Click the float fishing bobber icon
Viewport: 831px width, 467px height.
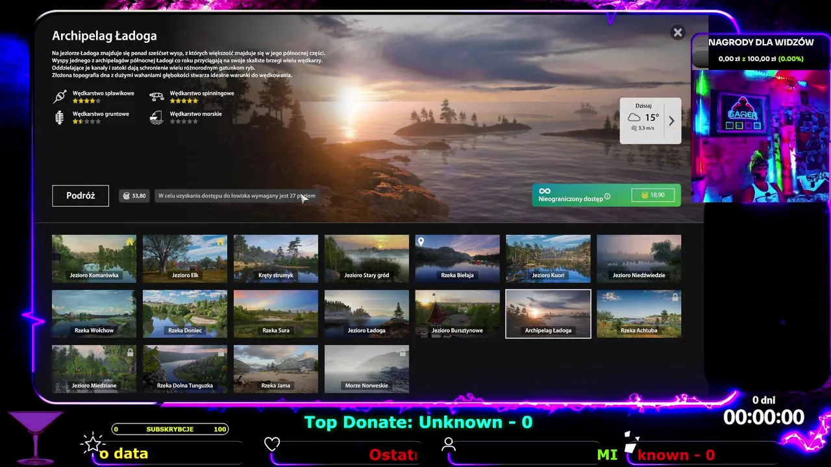click(x=60, y=97)
